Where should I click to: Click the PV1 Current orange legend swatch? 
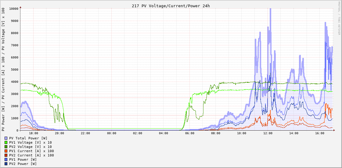6,151
